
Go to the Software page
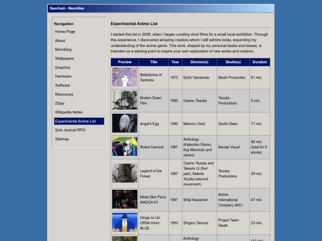pos(63,85)
